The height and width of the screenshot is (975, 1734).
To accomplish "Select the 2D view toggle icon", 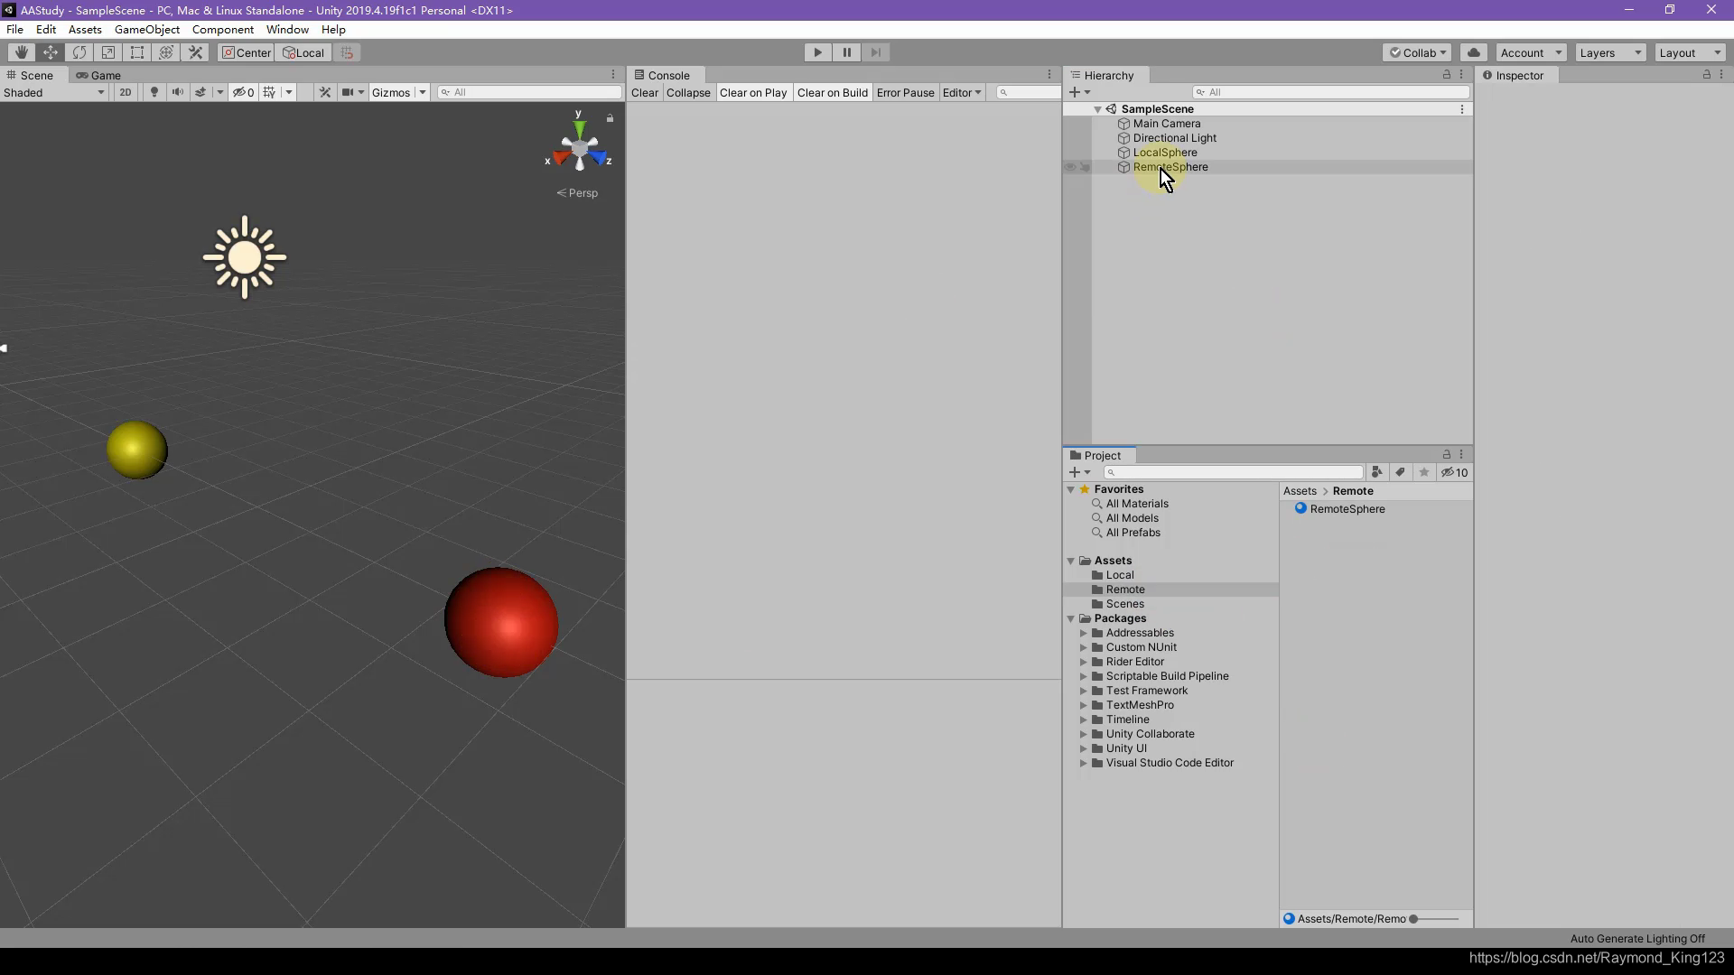I will coord(125,92).
